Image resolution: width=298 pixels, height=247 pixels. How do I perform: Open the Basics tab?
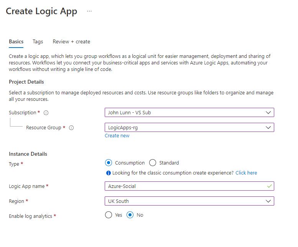[16, 41]
